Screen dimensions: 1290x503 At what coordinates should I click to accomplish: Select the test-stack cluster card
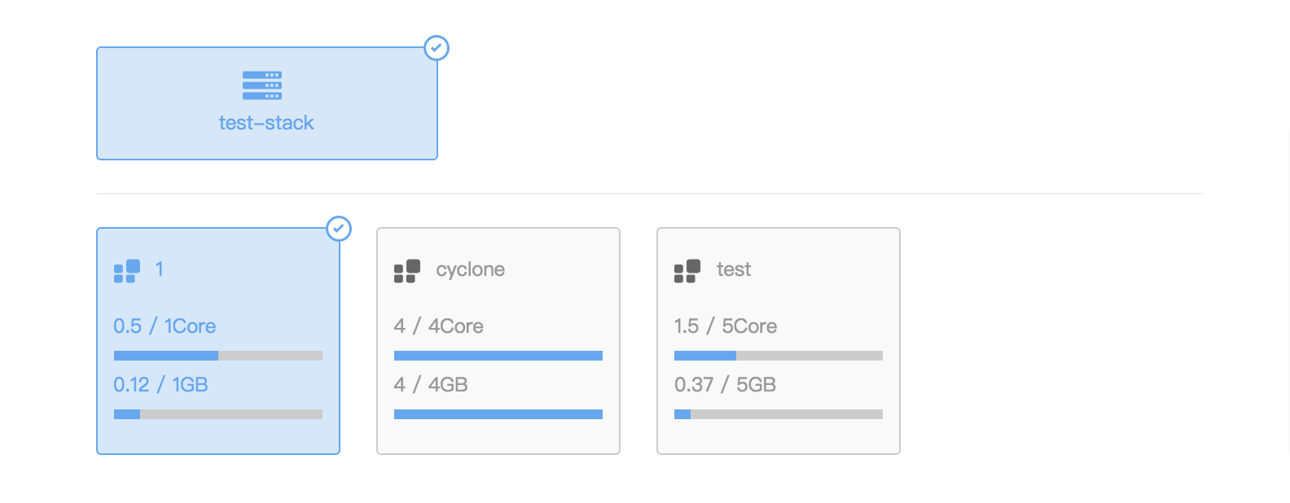pyautogui.click(x=267, y=103)
